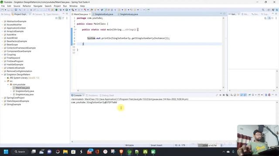
Task: Click the Smart Insert status field
Action: (156, 146)
